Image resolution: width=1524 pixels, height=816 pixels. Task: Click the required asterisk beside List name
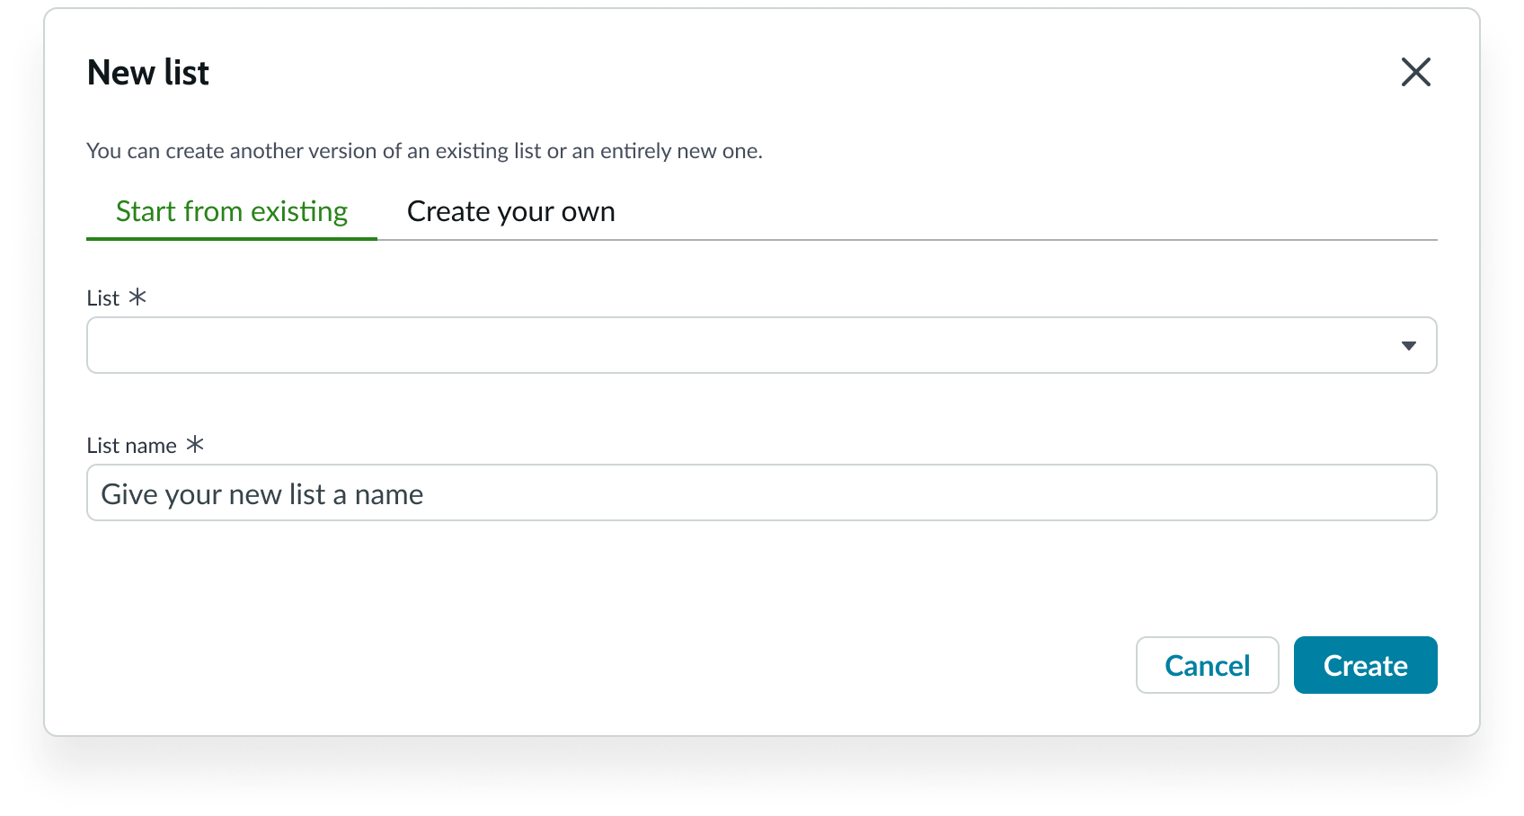click(194, 443)
